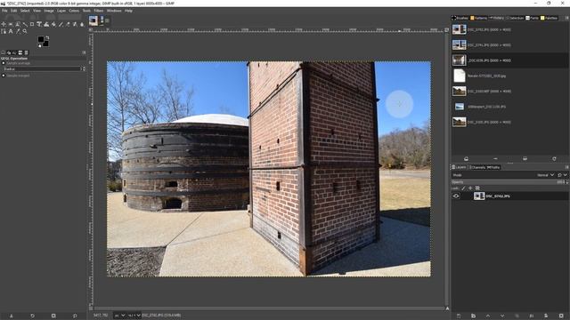This screenshot has width=570, height=320.
Task: Click the background color swatch
Action: pyautogui.click(x=45, y=44)
